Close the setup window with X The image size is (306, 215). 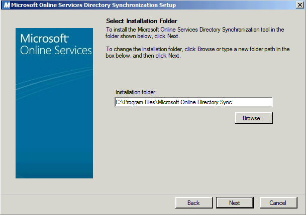(299, 5)
